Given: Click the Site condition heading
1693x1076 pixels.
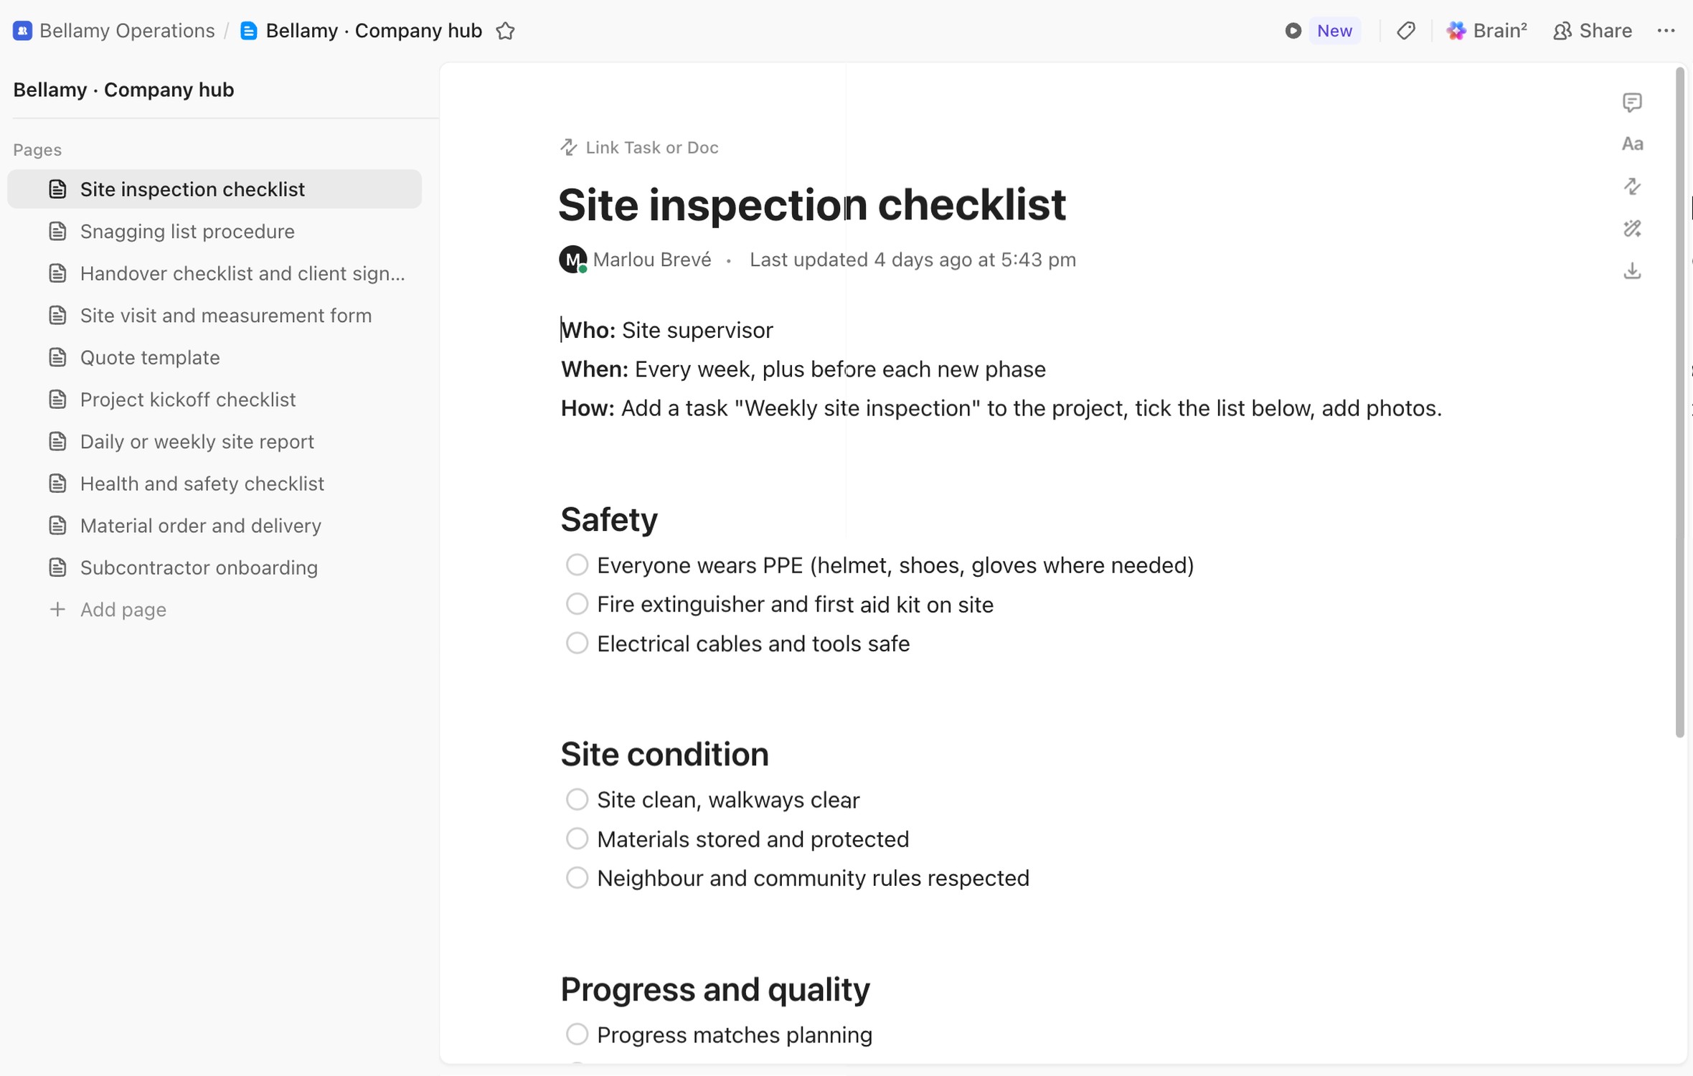Looking at the screenshot, I should pos(664,755).
